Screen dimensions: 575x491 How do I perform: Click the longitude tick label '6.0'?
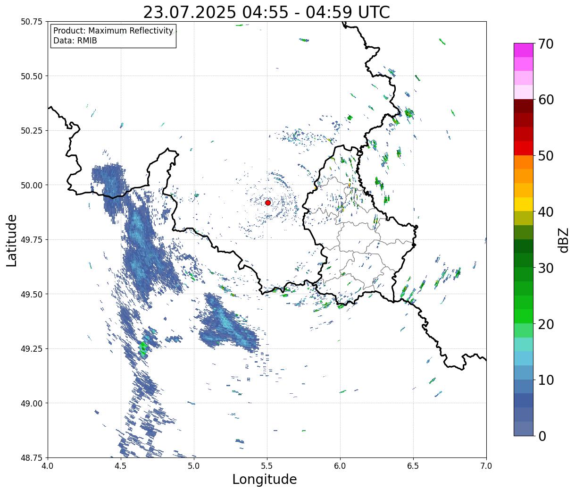340,466
